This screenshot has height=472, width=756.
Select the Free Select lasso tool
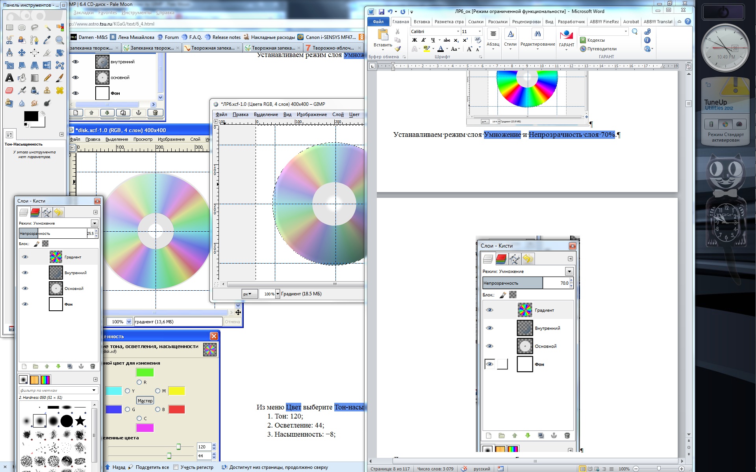[35, 28]
